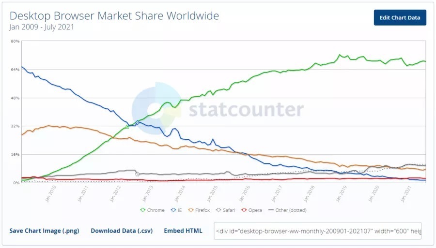
Task: Open the Download Data (.csv) link
Action: 122,231
